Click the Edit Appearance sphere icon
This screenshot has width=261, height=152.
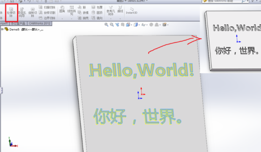click(151, 25)
